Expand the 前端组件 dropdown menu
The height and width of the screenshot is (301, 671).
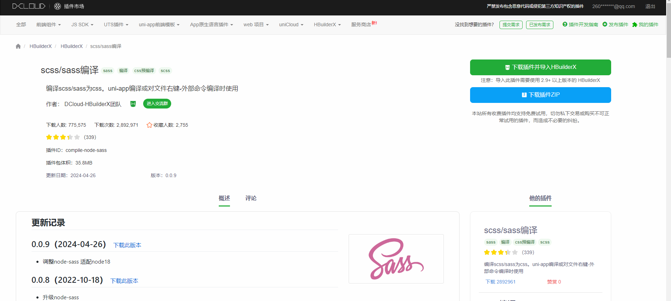[x=48, y=24]
